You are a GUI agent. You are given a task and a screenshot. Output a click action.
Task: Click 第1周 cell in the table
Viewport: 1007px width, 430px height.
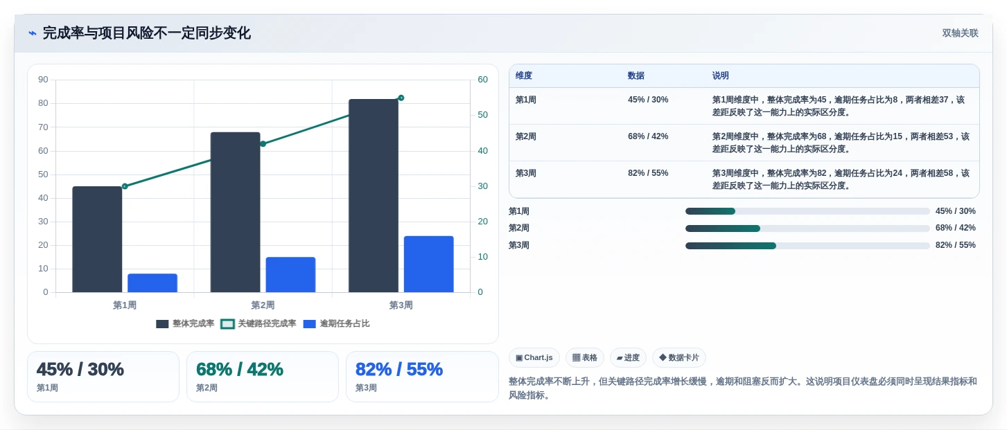click(526, 100)
